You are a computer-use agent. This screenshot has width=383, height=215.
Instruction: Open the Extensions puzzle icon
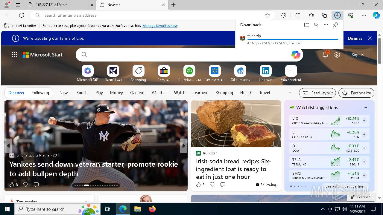point(283,15)
